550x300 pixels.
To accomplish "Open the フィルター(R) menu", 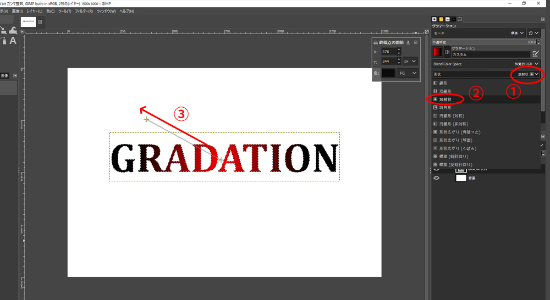I will (x=84, y=11).
